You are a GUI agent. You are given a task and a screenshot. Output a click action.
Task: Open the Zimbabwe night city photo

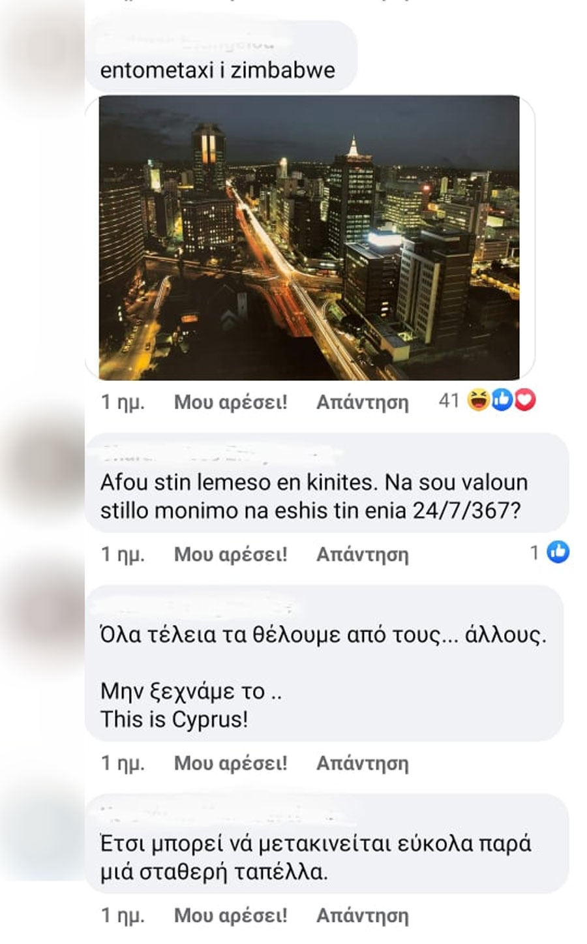point(309,237)
